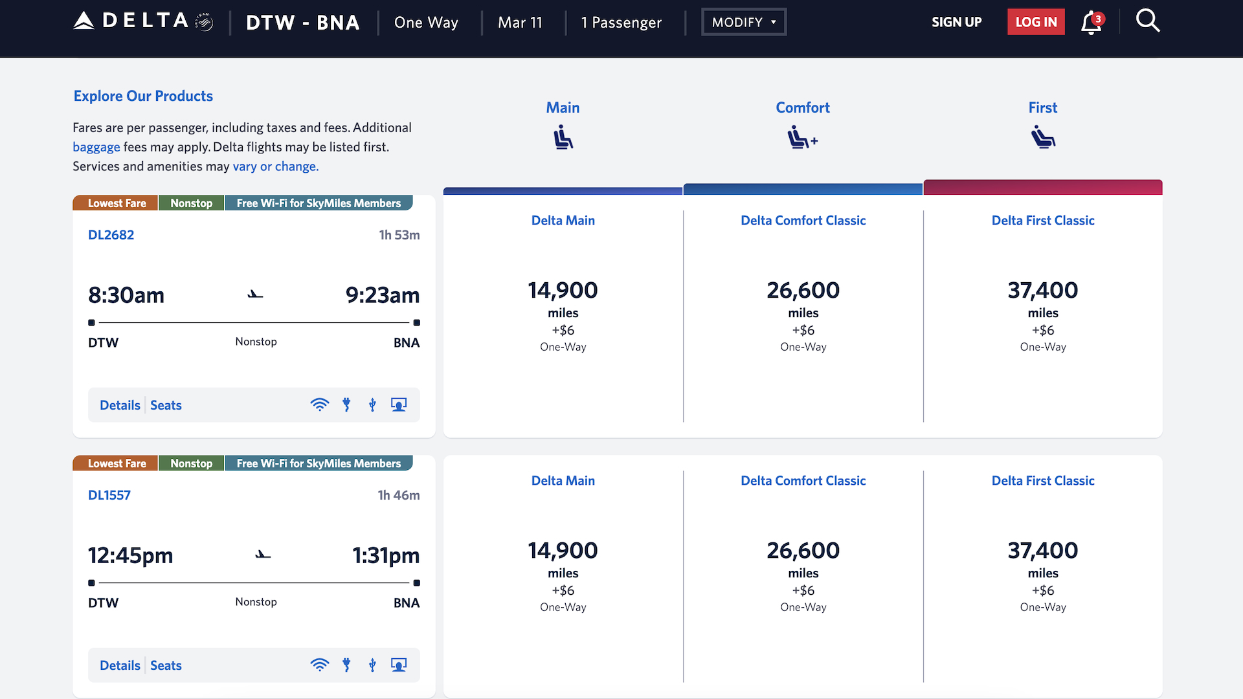Select Delta First Classic 37,400 miles for DL1557
This screenshot has height=699, width=1243.
point(1043,577)
